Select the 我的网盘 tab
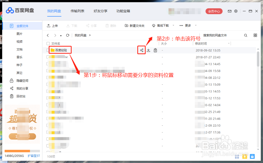The image size is (263, 163). pos(54,11)
